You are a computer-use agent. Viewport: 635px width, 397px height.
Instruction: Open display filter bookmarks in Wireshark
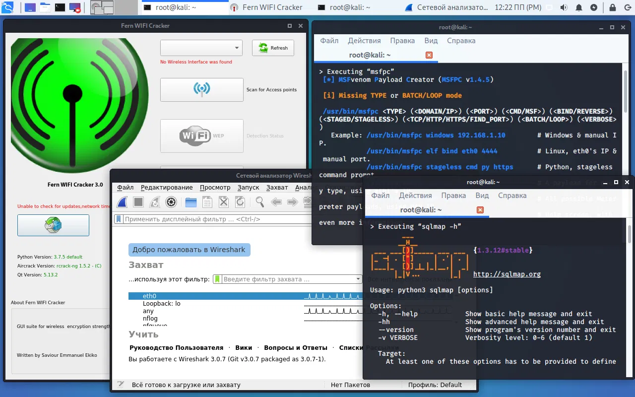119,219
